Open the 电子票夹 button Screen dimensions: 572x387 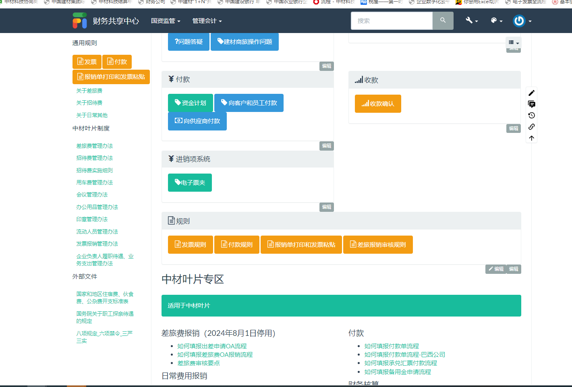coord(190,182)
